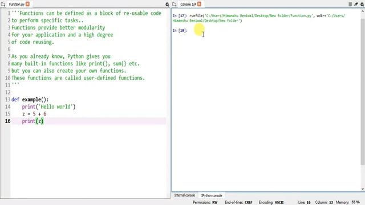Click line number 13 in the gutter
Image resolution: width=365 pixels, height=205 pixels.
(x=7, y=100)
